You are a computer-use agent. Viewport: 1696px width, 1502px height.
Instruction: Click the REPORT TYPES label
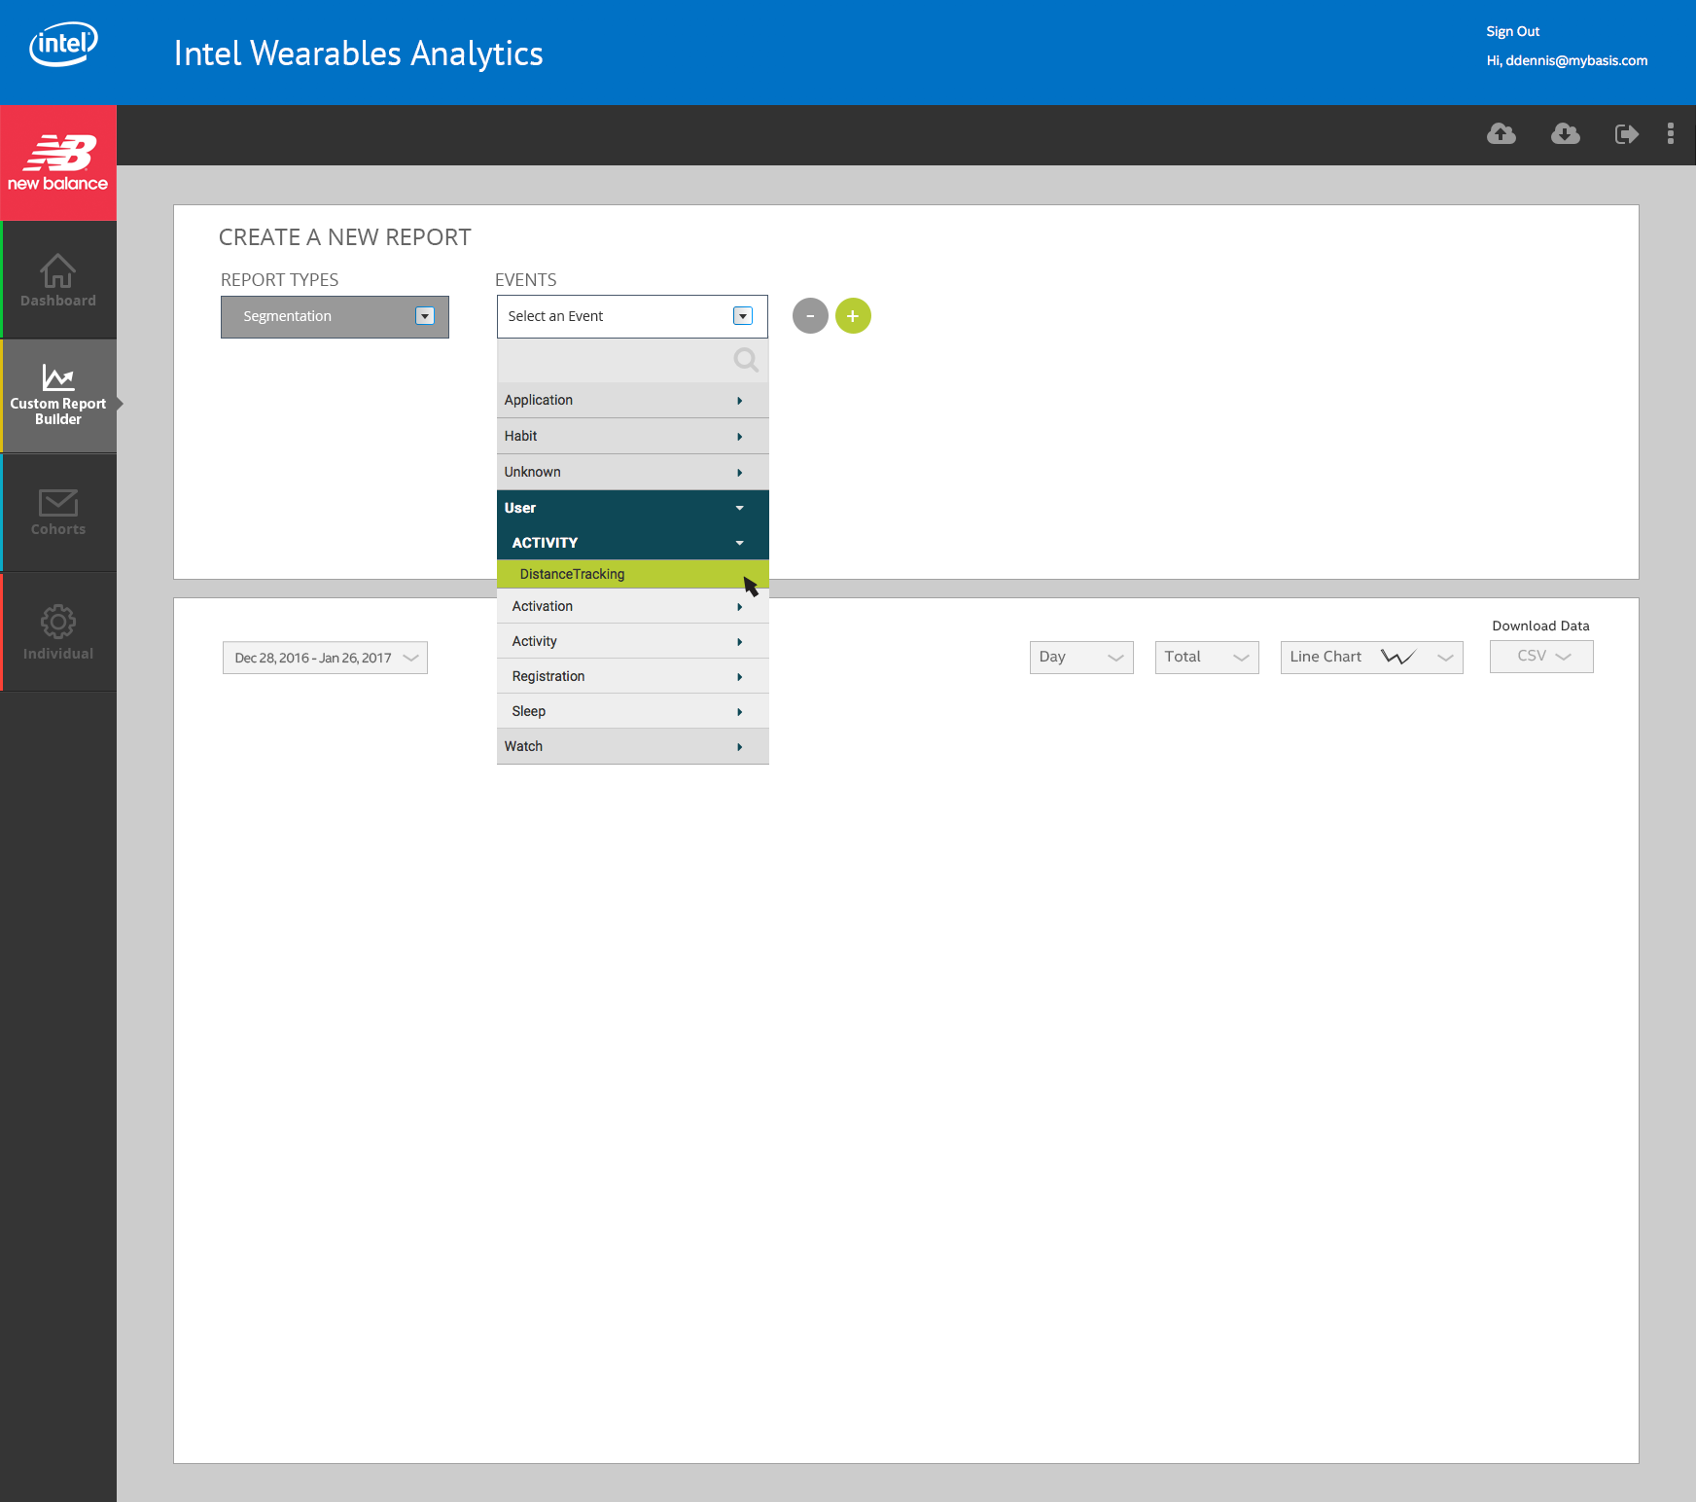(x=279, y=280)
